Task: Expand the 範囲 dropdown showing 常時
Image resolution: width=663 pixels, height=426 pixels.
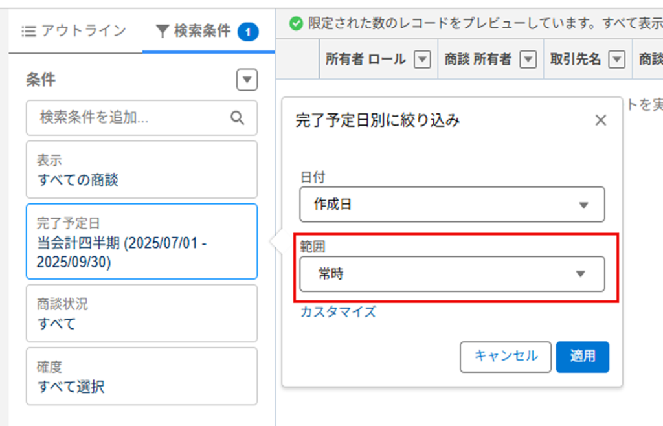Action: click(452, 274)
